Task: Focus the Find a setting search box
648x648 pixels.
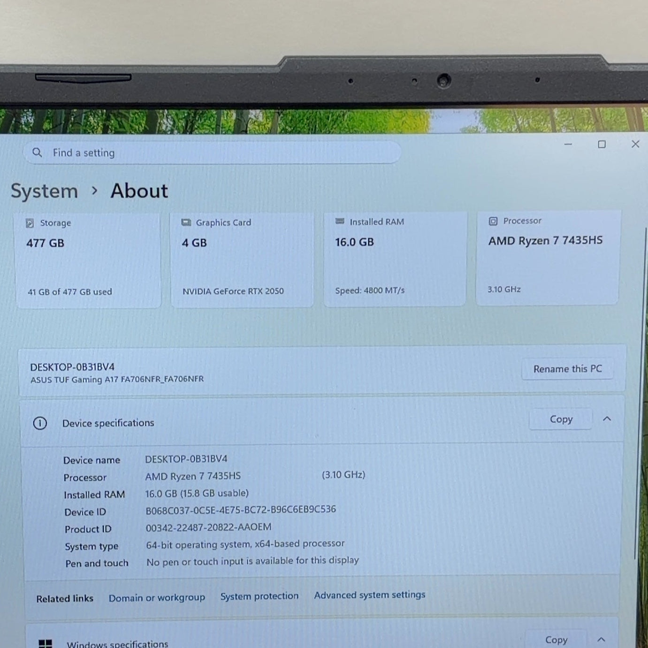Action: pyautogui.click(x=212, y=152)
